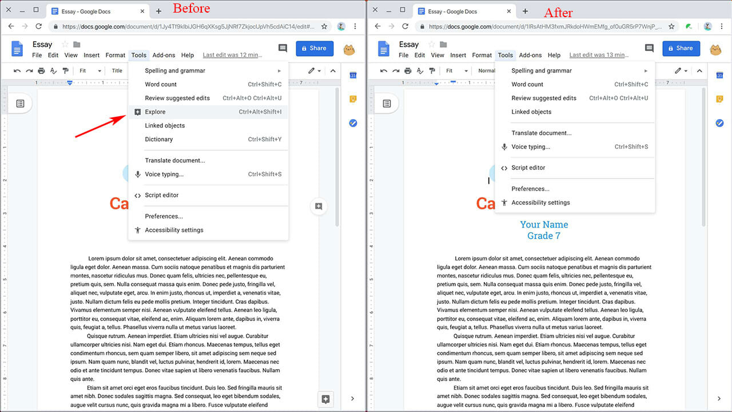
Task: Click the Voice typing microphone icon
Action: coord(137,174)
